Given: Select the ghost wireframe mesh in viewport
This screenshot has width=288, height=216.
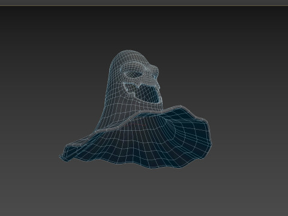Looking at the screenshot, I should [136, 110].
